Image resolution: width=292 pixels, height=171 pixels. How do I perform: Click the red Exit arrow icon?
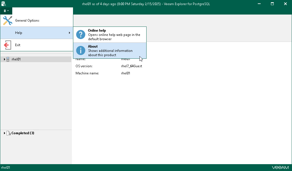[7, 45]
